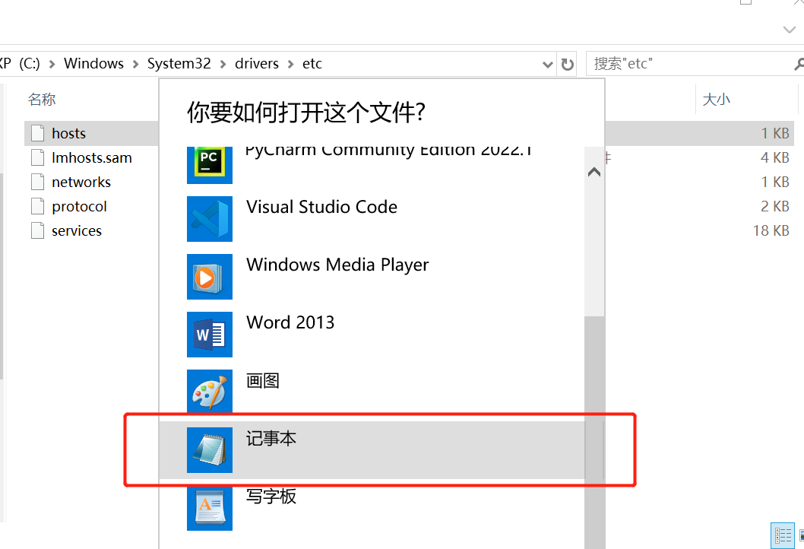Expand the chevron after (C:) in path

tap(52, 64)
